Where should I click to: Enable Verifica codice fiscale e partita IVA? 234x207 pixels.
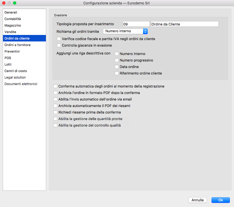[59, 39]
